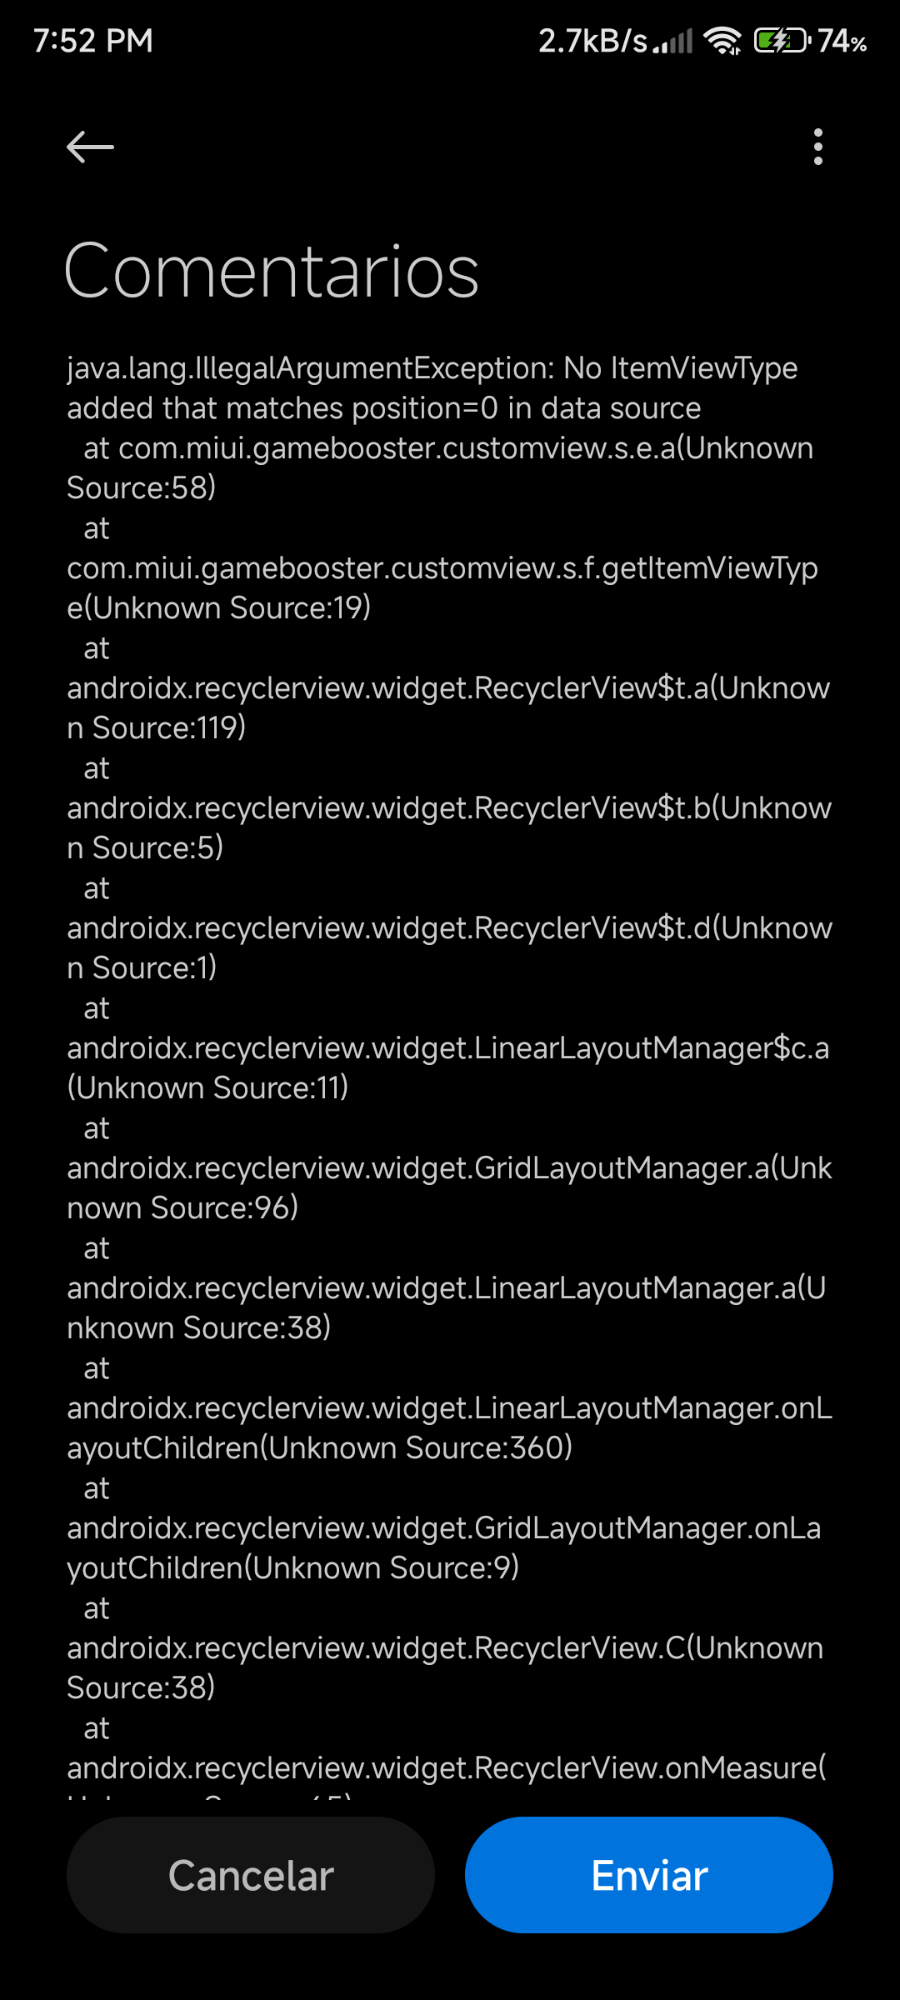This screenshot has width=900, height=2000.
Task: Cancel the feedback with Cancelar
Action: pyautogui.click(x=251, y=1875)
